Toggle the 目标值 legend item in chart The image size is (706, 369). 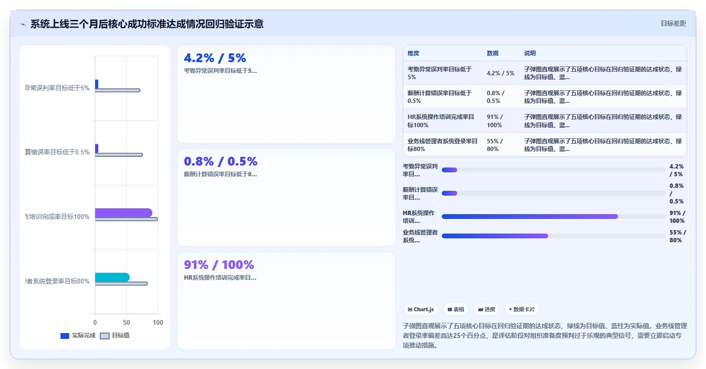click(115, 335)
